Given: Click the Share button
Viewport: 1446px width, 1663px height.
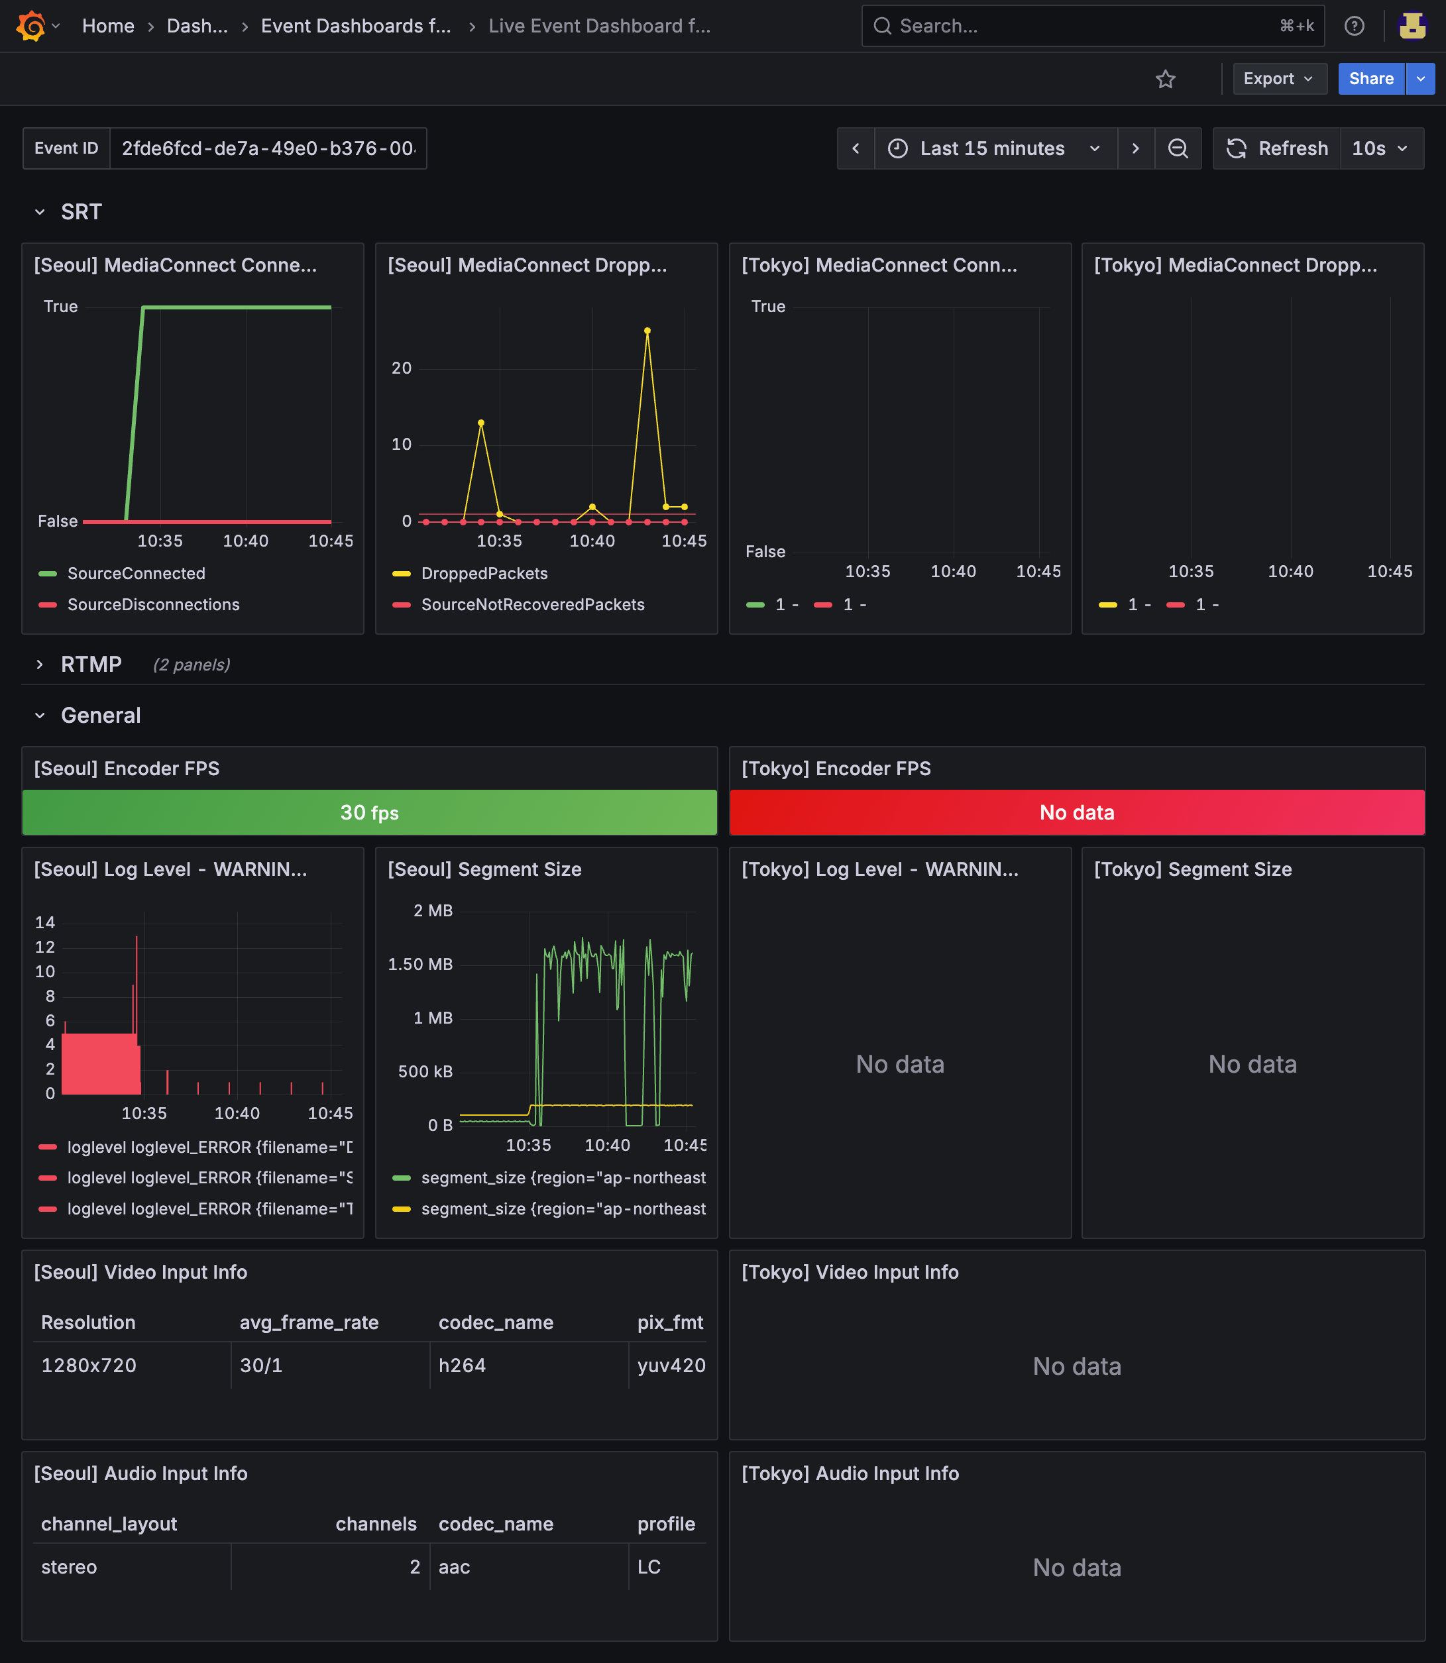Looking at the screenshot, I should click(1371, 79).
